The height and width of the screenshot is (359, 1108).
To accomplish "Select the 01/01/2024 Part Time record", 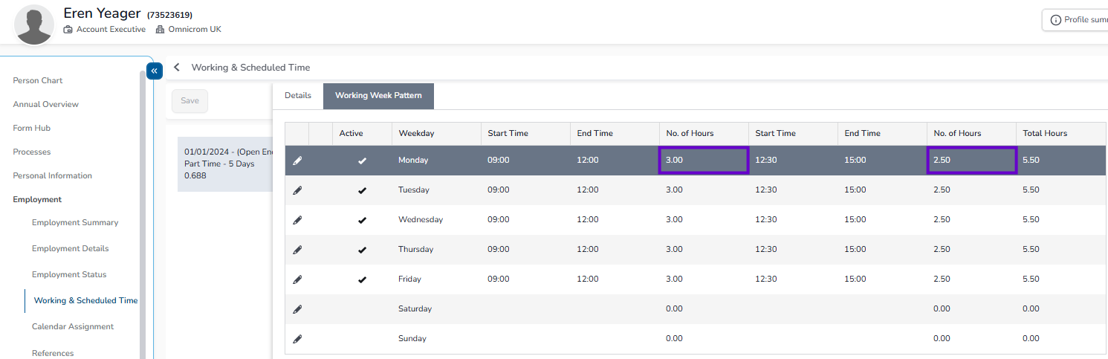I will [225, 164].
